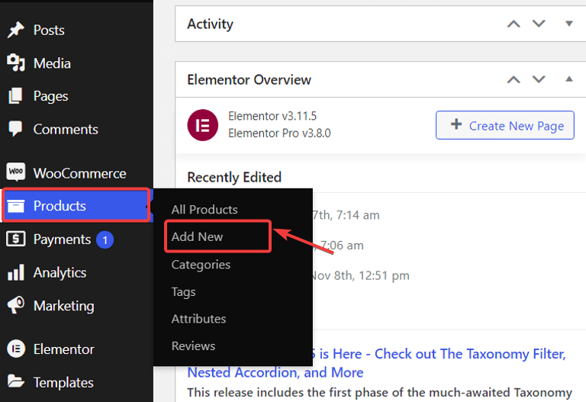Choose All Products from the submenu
The width and height of the screenshot is (586, 402).
(x=204, y=209)
